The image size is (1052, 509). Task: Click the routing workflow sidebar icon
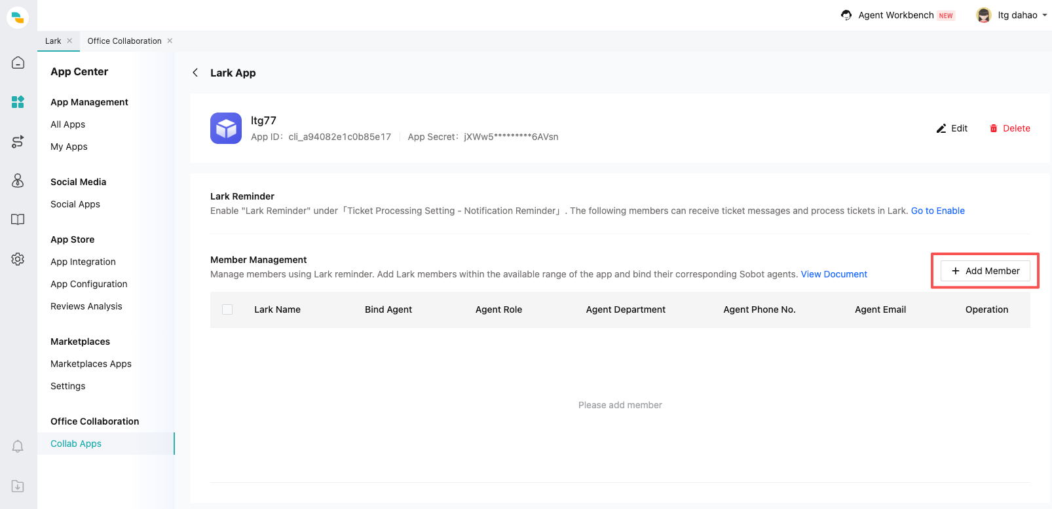point(18,141)
